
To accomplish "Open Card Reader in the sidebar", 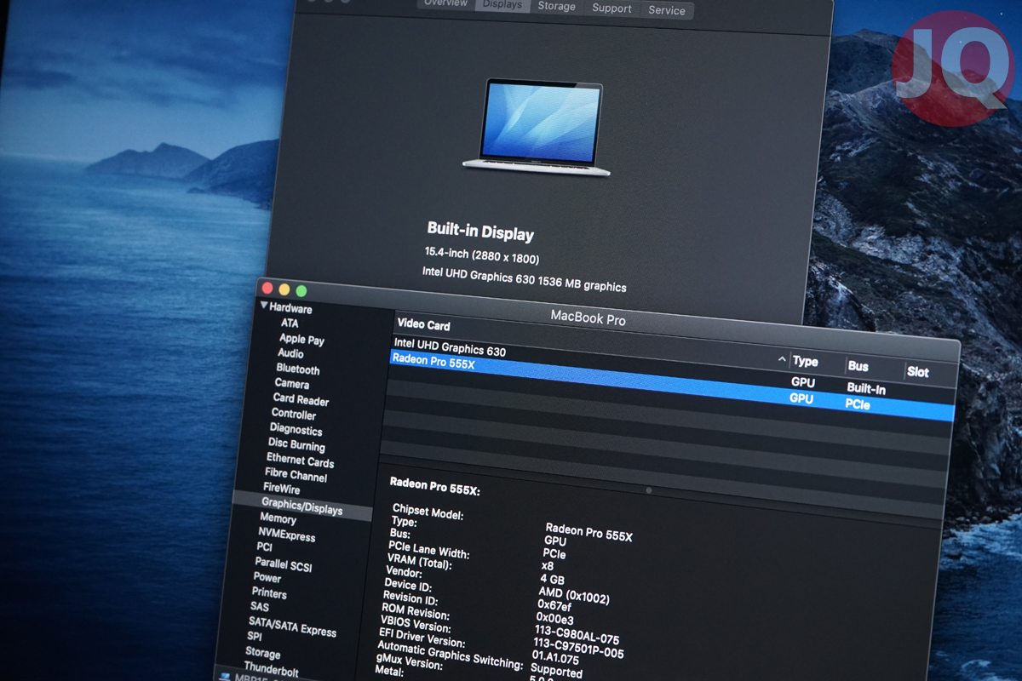I will pos(301,399).
